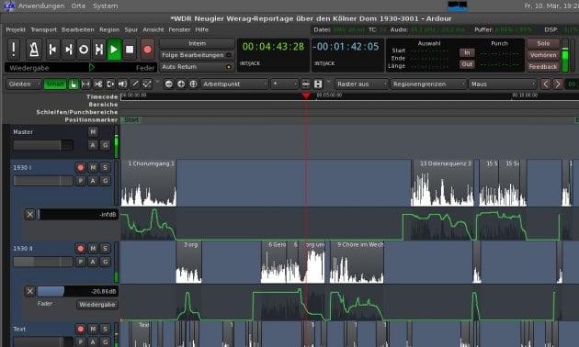The height and width of the screenshot is (347, 579).
Task: Click Automation A button on Master track
Action: pyautogui.click(x=93, y=145)
